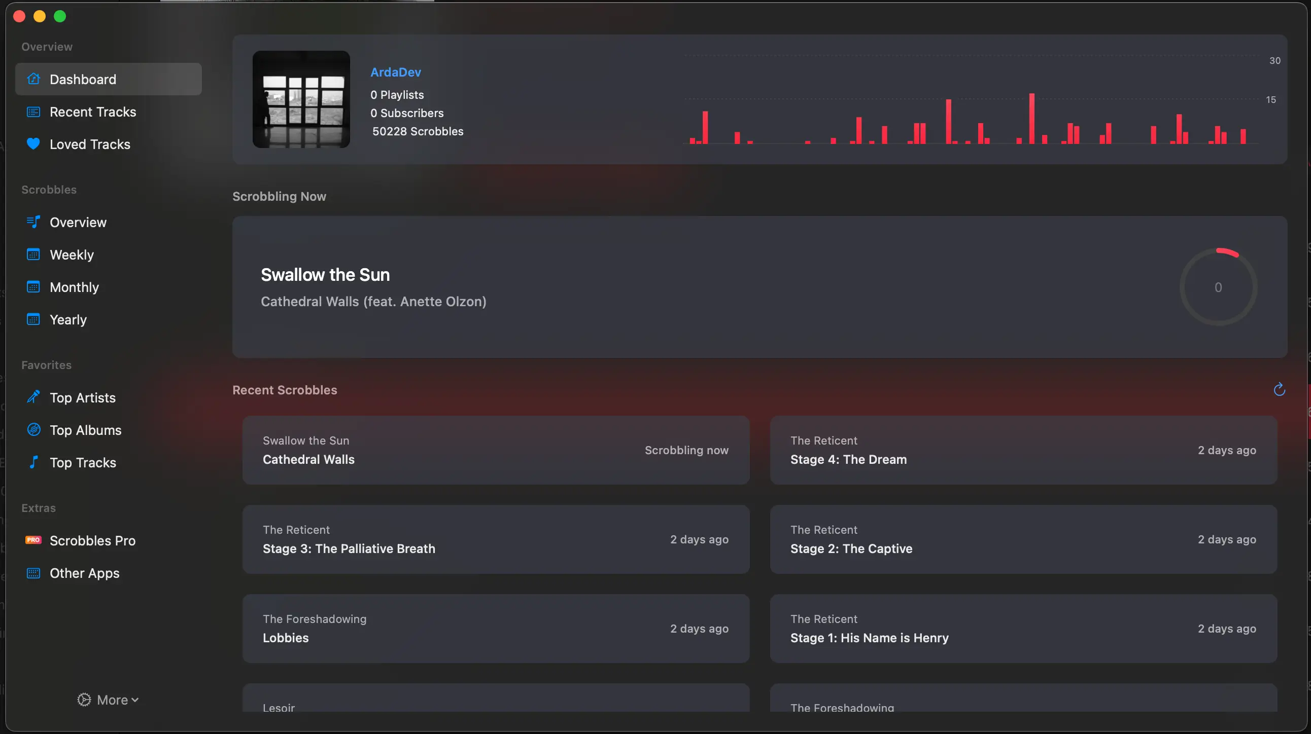Open the ArdaDev profile link
Image resolution: width=1311 pixels, height=734 pixels.
tap(395, 72)
